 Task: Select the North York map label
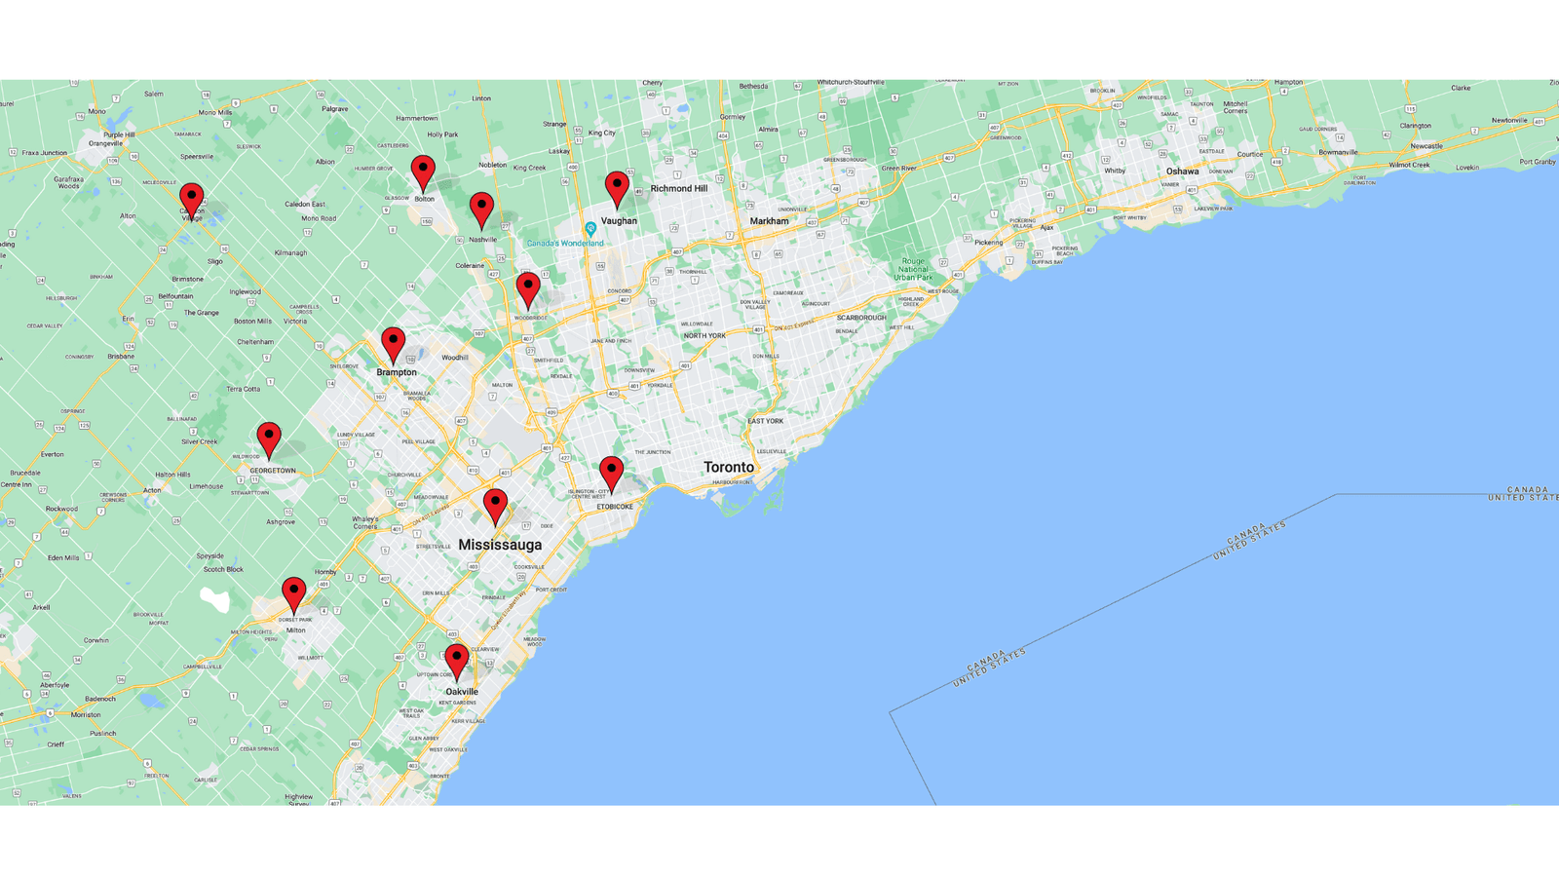[704, 336]
